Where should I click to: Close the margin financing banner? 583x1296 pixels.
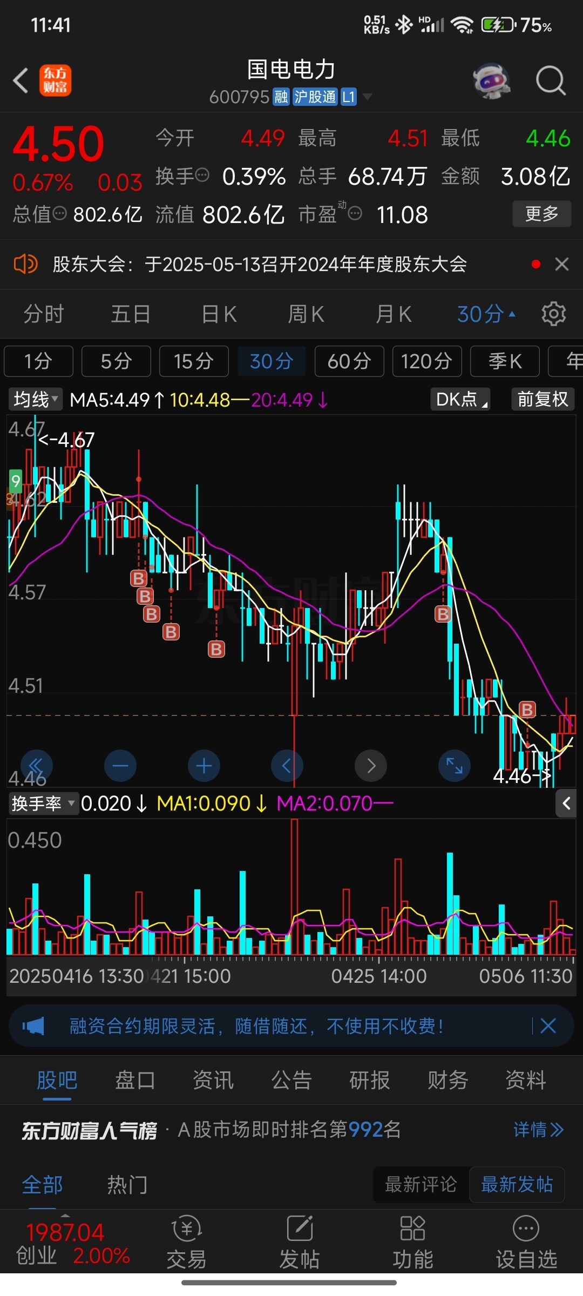pos(548,1025)
